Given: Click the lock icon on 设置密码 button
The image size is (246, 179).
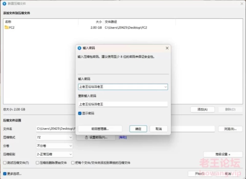Looking at the screenshot, I should click(x=87, y=138).
